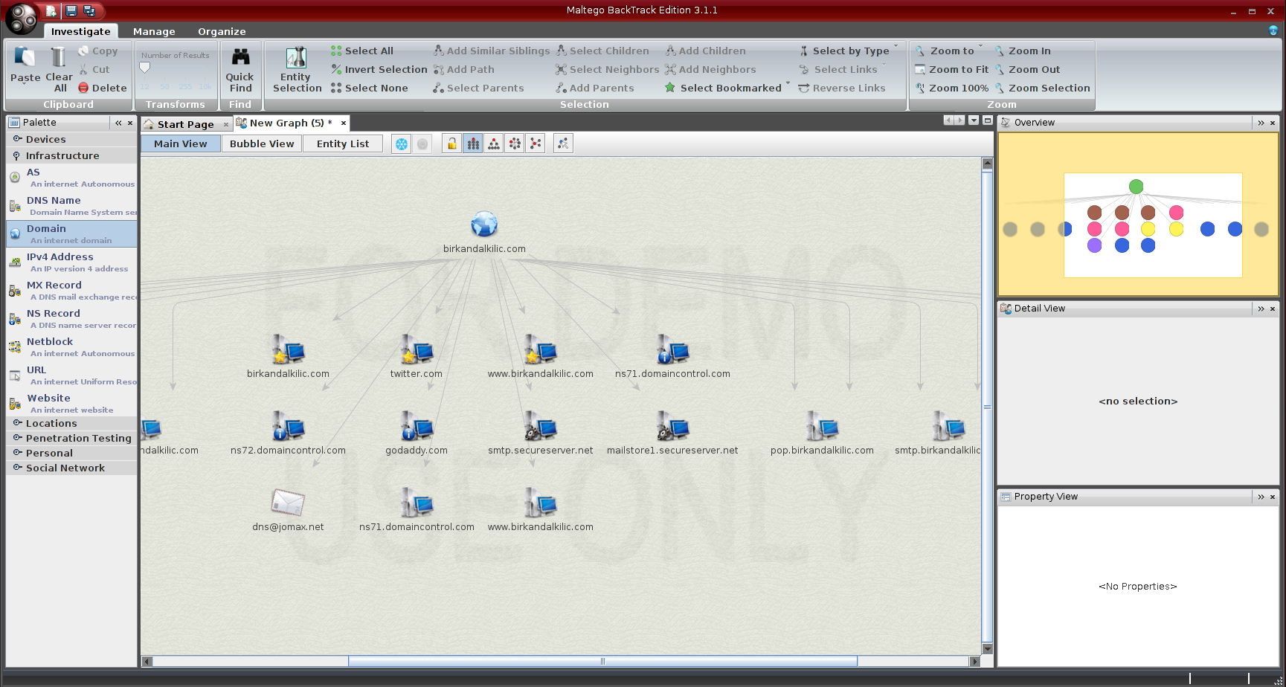Viewport: 1286px width, 687px height.
Task: Expand the Personal palette category
Action: (x=71, y=453)
